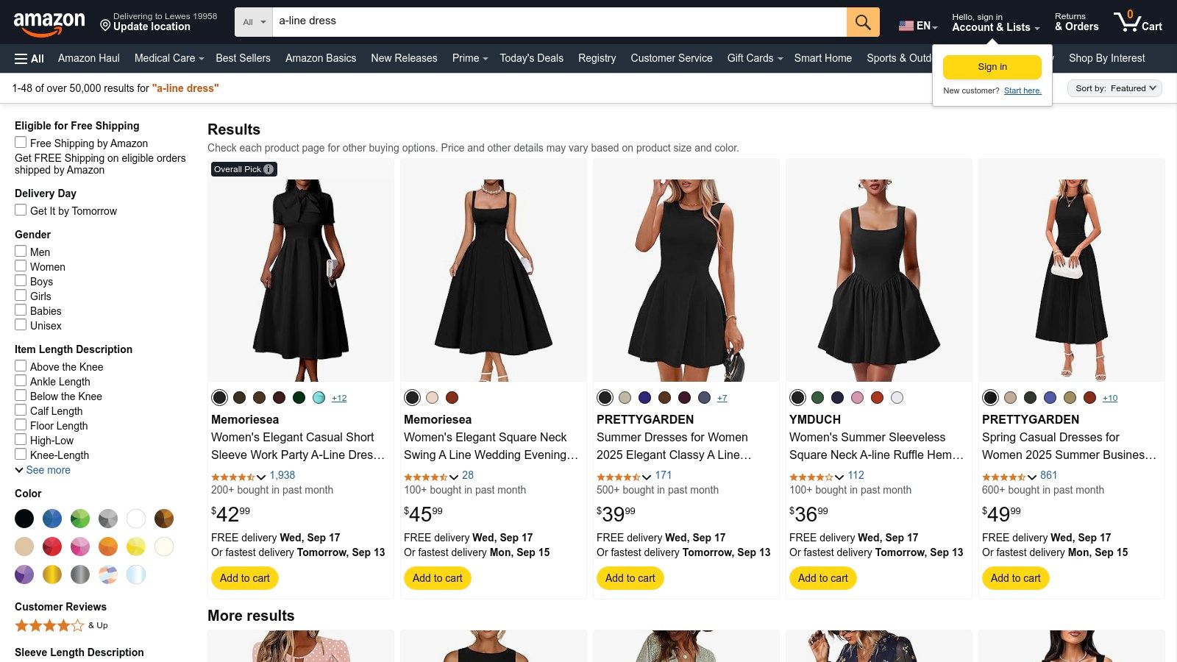The height and width of the screenshot is (662, 1177).
Task: Select green color filter in sidebar
Action: click(x=80, y=519)
